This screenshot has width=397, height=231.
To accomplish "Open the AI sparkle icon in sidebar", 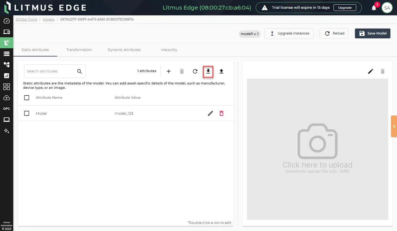I will click(x=7, y=131).
